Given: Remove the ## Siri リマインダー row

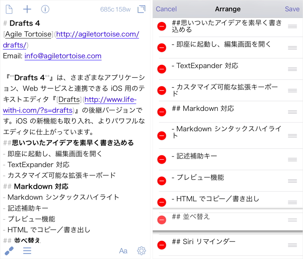Looking at the screenshot, I should (x=162, y=245).
